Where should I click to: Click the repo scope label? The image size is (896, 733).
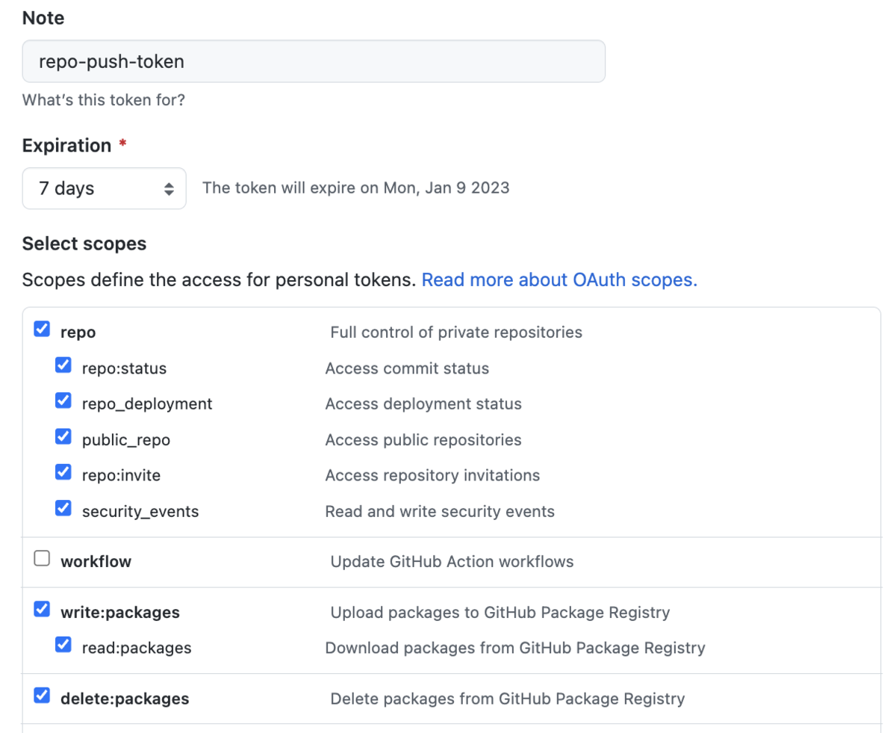(x=78, y=333)
